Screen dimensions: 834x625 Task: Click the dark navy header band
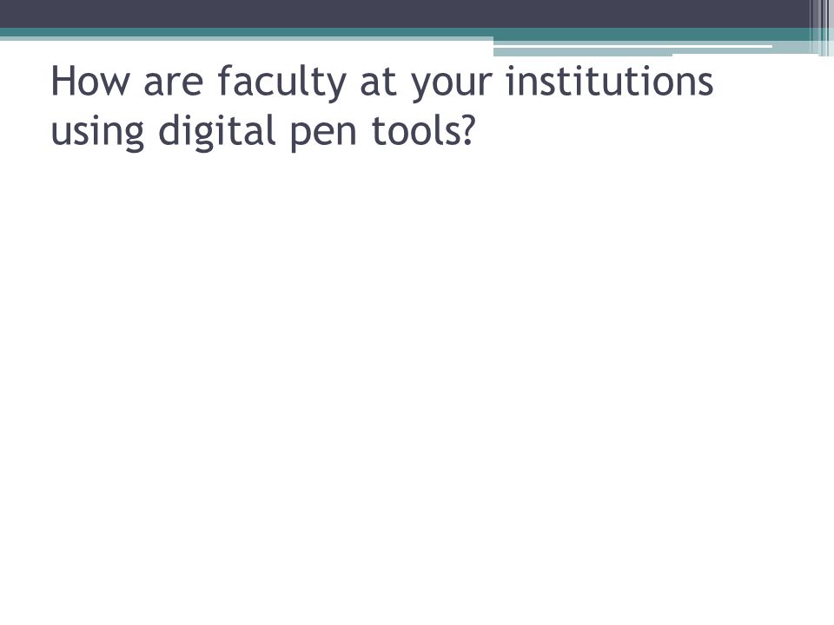click(404, 14)
